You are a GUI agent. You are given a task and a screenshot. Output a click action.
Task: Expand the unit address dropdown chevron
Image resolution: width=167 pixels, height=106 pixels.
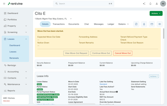pos(71,19)
